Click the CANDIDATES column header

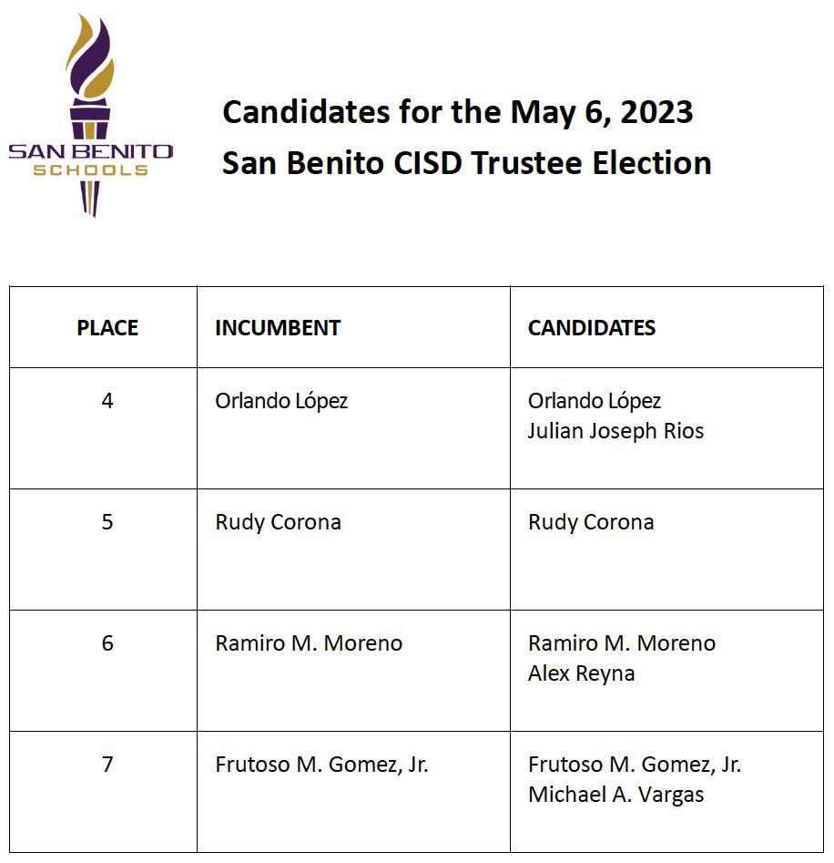[592, 328]
